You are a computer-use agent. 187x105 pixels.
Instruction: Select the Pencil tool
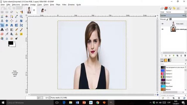click(x=16, y=29)
